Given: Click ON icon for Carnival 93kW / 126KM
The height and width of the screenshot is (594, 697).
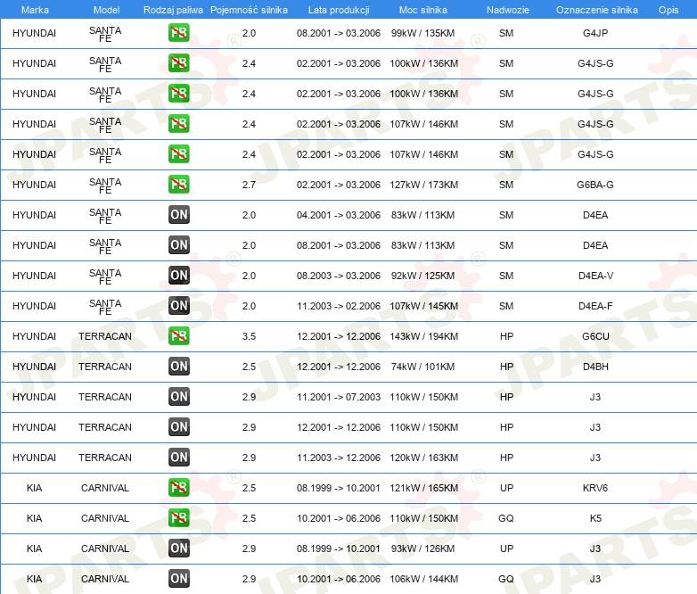Looking at the screenshot, I should [x=178, y=549].
